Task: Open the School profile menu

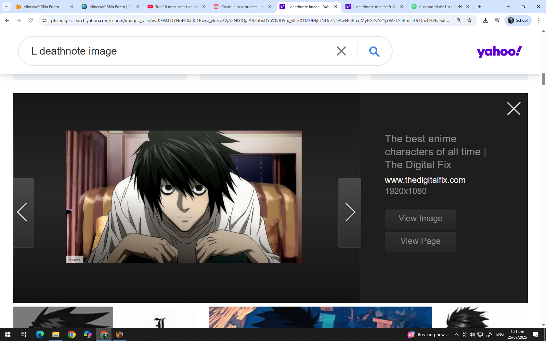Action: (518, 20)
